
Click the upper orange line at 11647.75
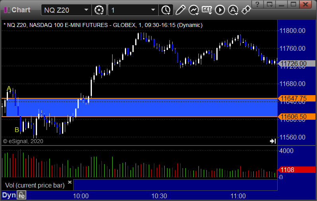(140, 98)
